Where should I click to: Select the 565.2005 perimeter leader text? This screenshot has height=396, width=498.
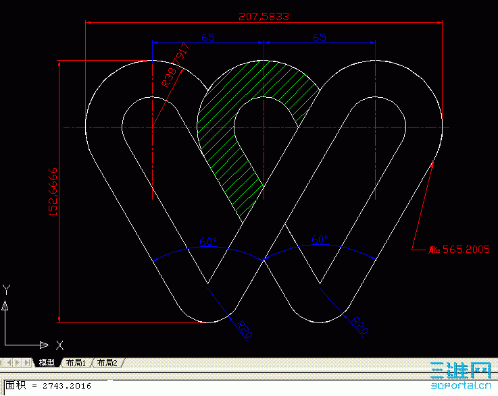459,250
